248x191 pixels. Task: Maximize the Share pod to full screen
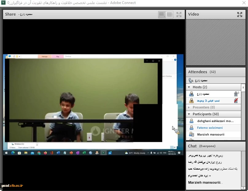(179, 14)
